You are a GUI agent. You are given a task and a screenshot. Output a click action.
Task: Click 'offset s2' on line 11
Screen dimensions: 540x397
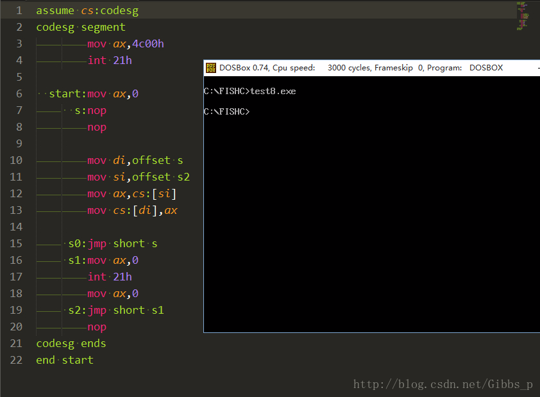click(161, 177)
